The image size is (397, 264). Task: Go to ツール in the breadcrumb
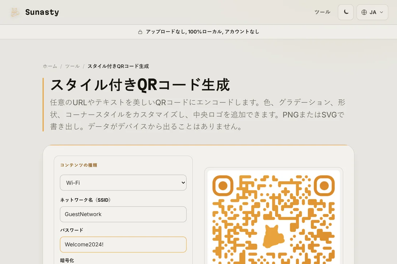[x=73, y=66]
